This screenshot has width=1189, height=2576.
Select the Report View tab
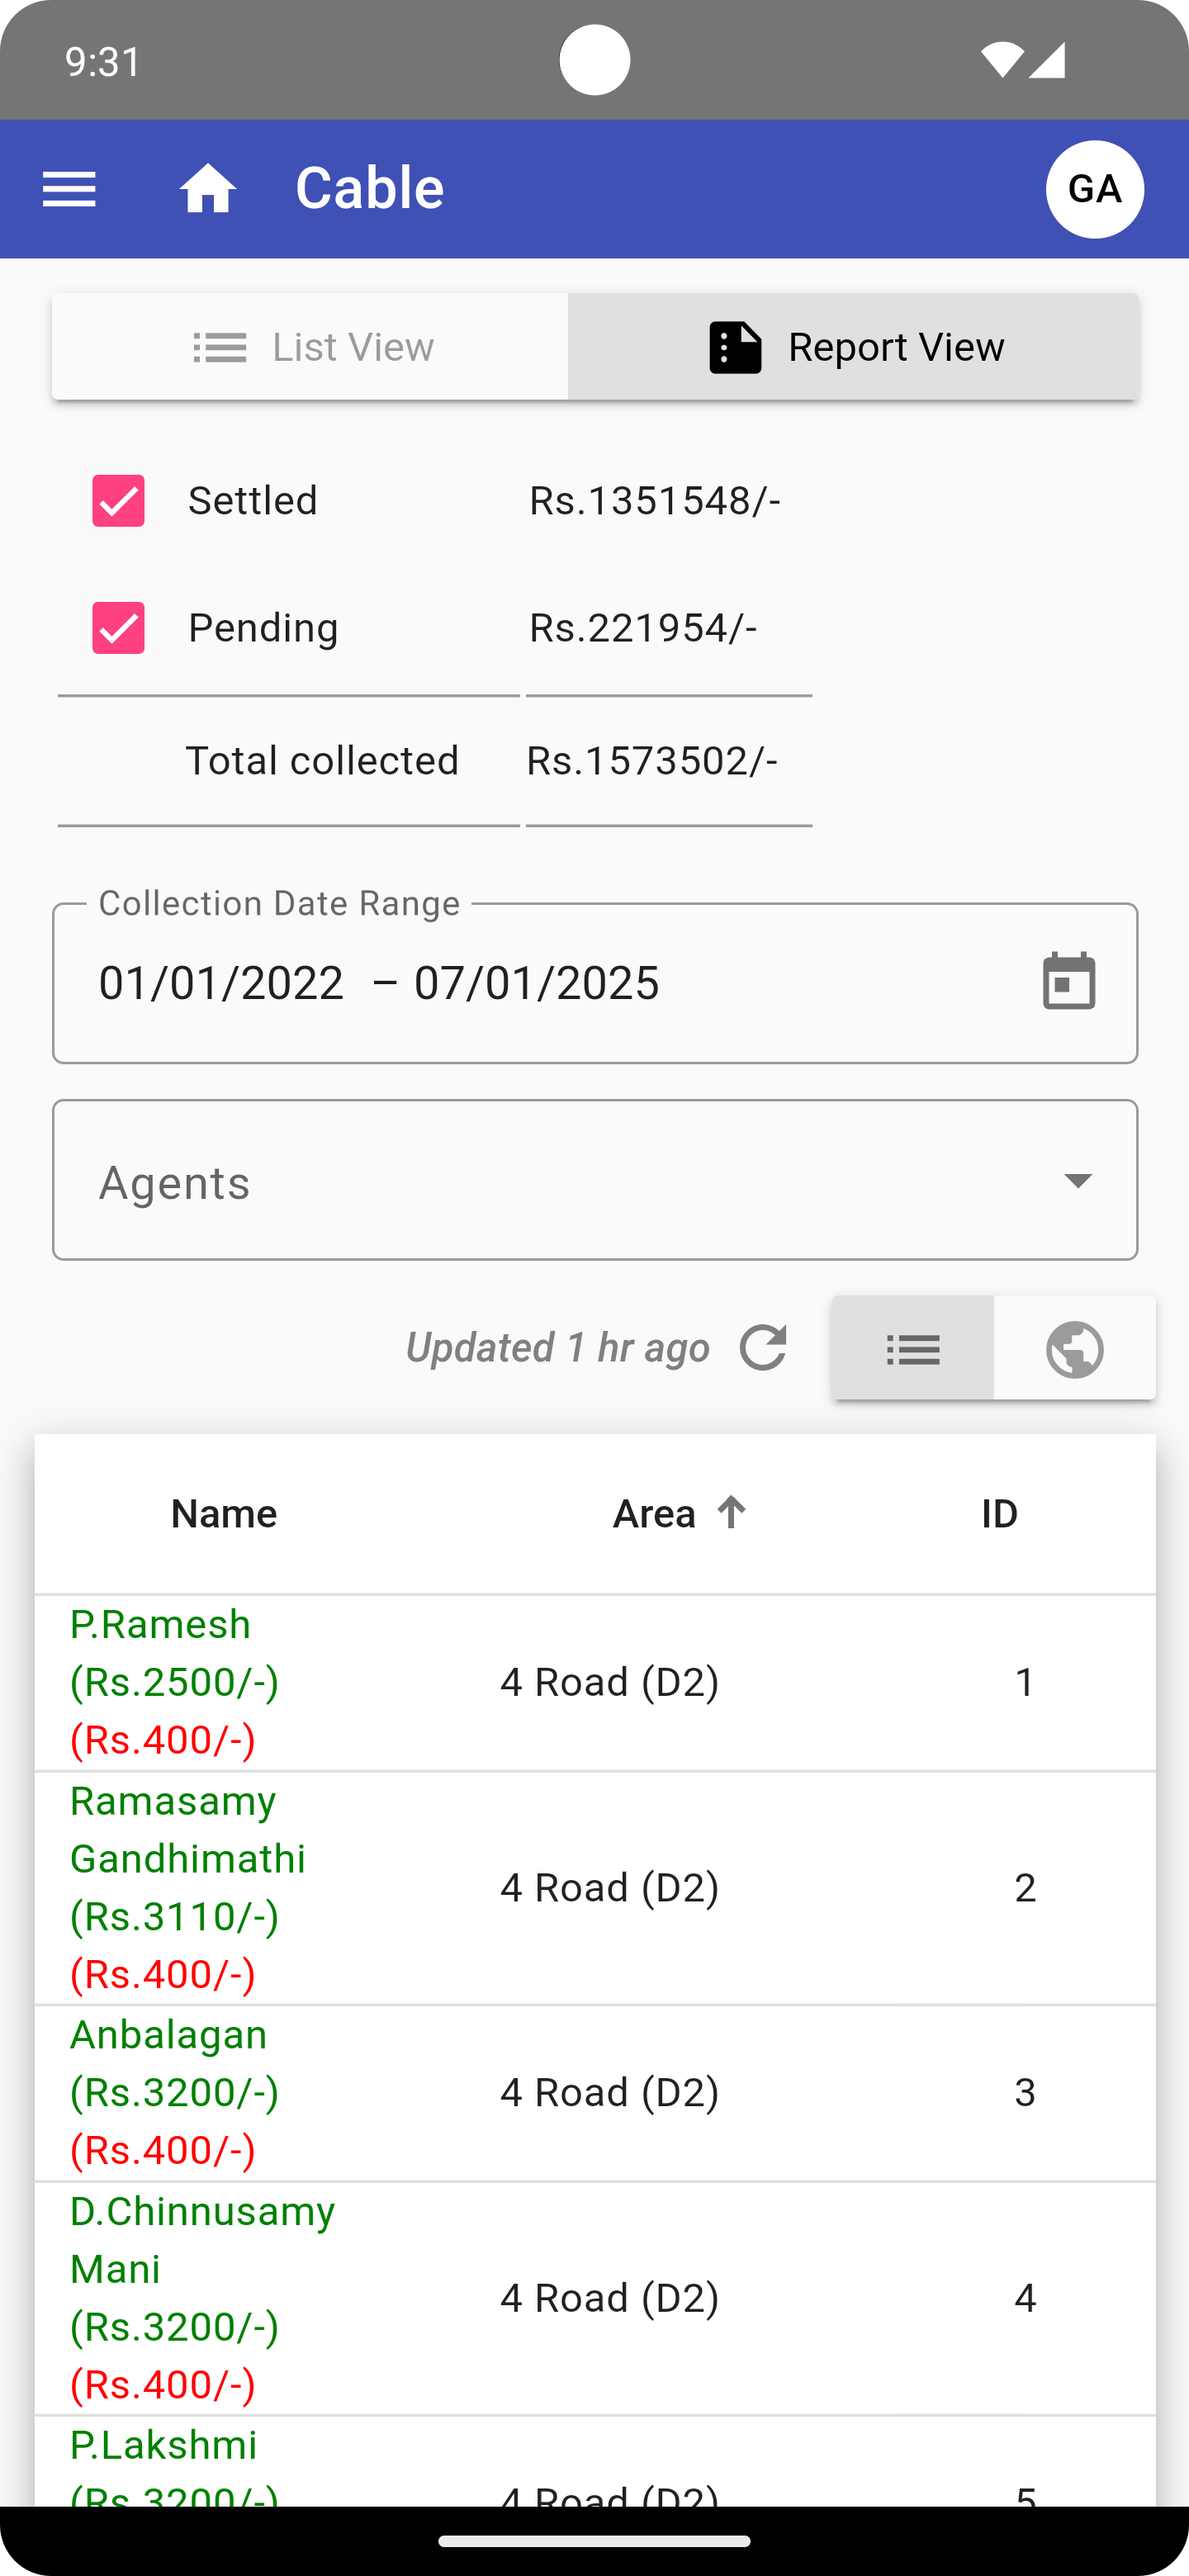pyautogui.click(x=853, y=347)
